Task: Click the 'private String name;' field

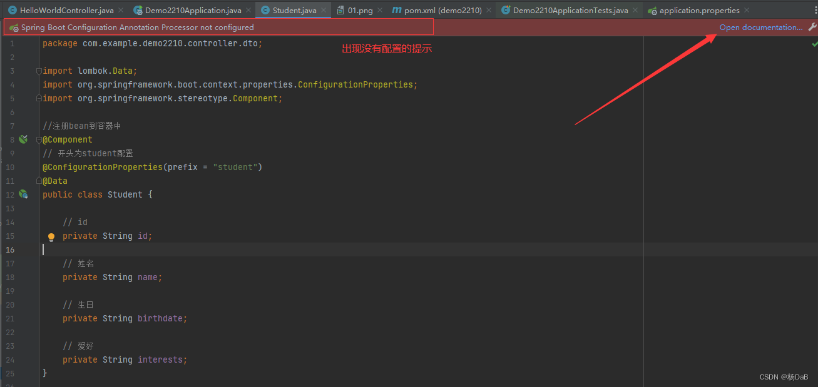Action: click(113, 277)
